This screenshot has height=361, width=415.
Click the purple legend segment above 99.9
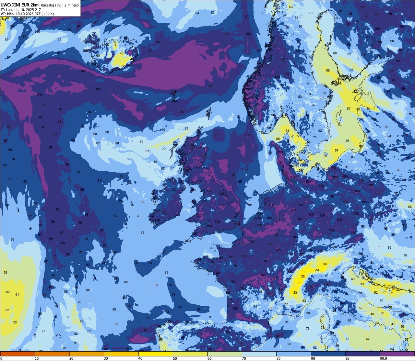pos(397,354)
